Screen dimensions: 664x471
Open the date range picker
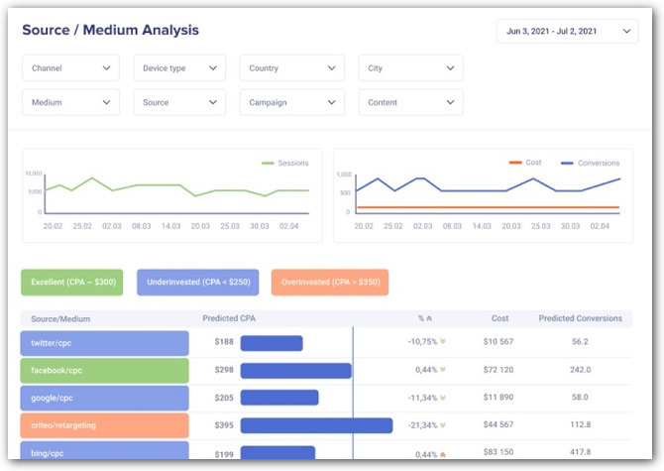(x=567, y=32)
